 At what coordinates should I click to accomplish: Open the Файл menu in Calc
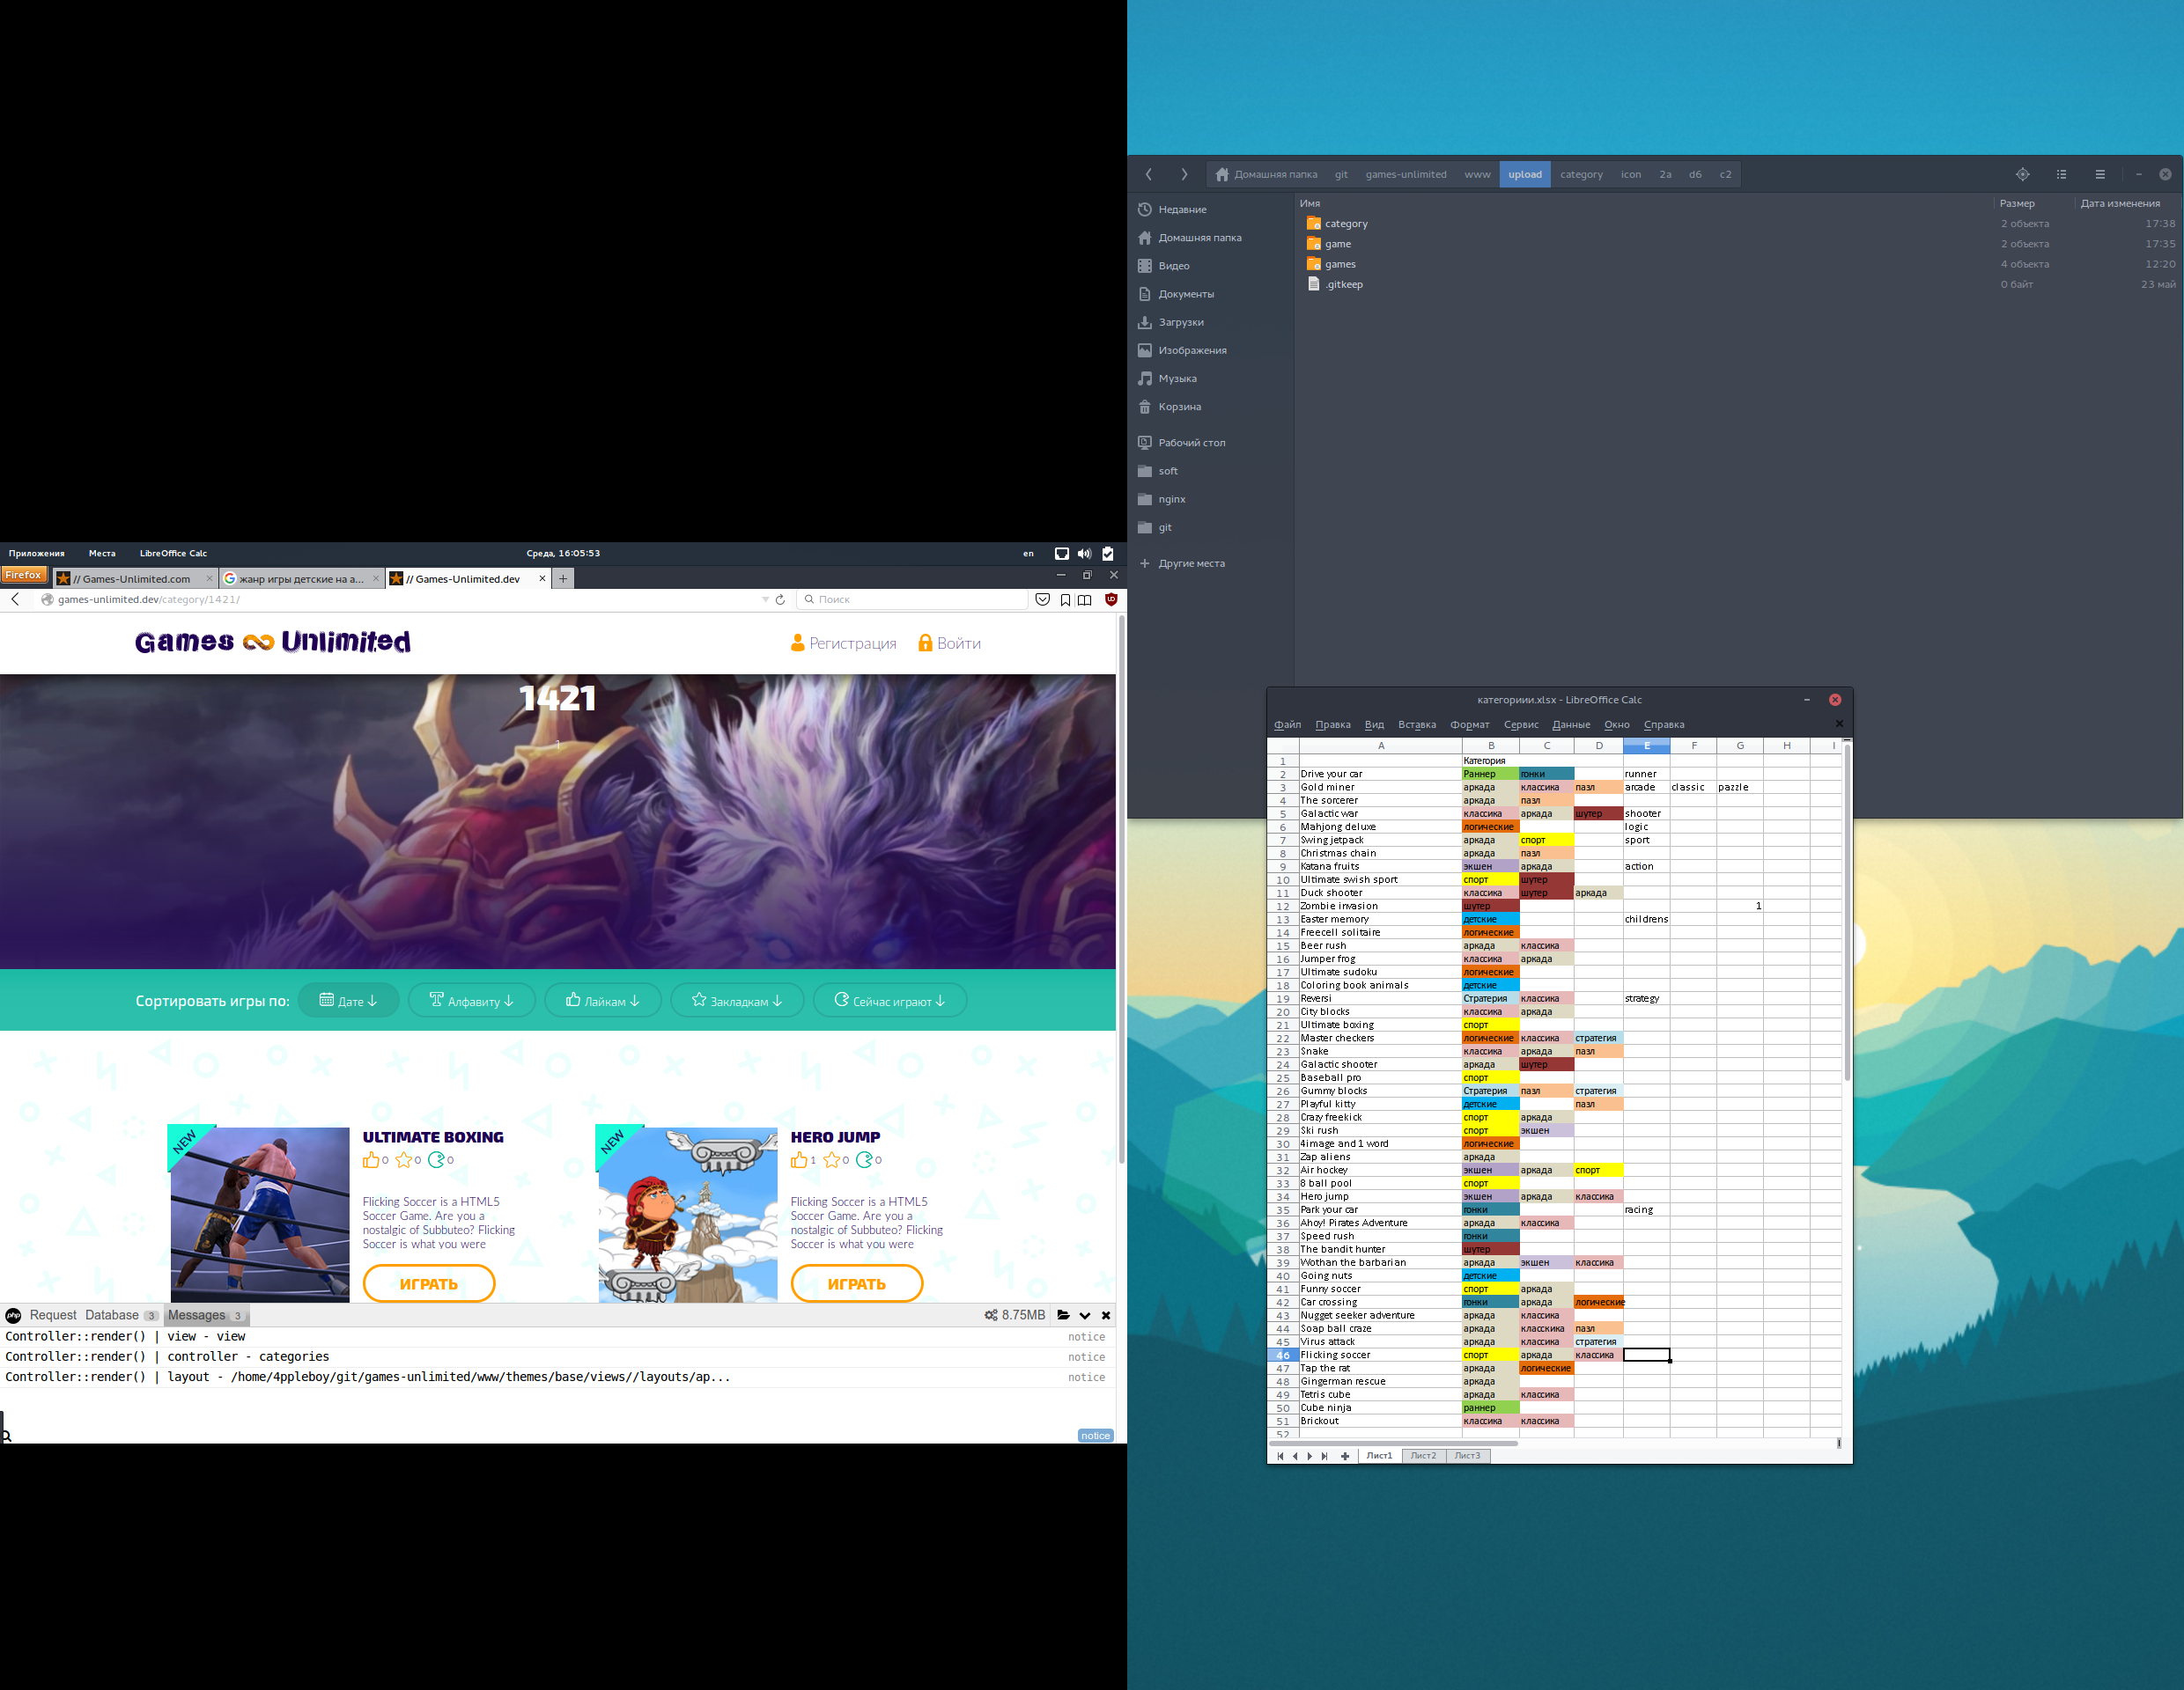click(1288, 725)
